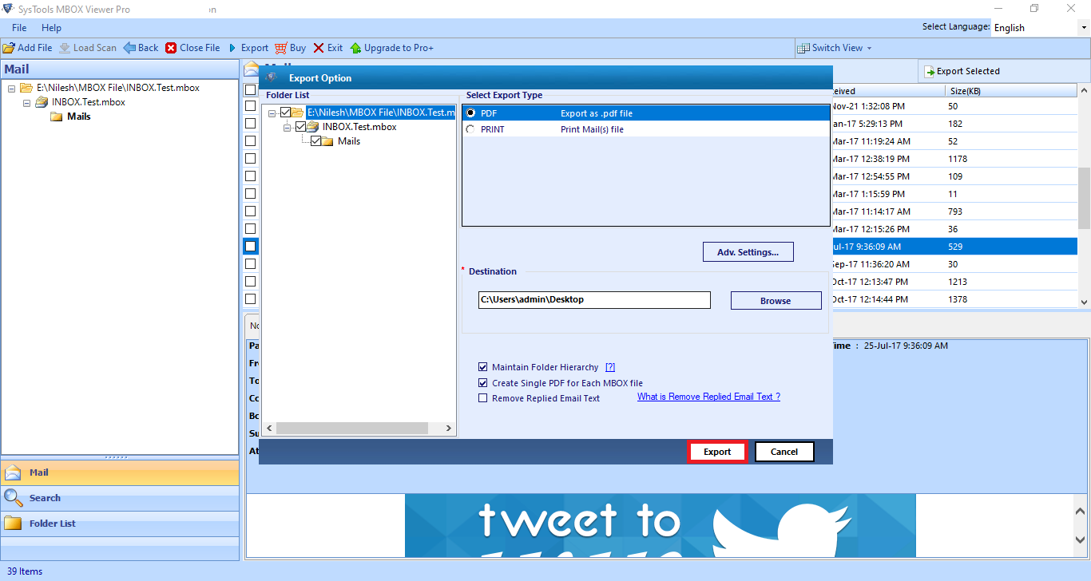Collapse root node in dialog Folder List
This screenshot has height=581, width=1091.
point(272,113)
